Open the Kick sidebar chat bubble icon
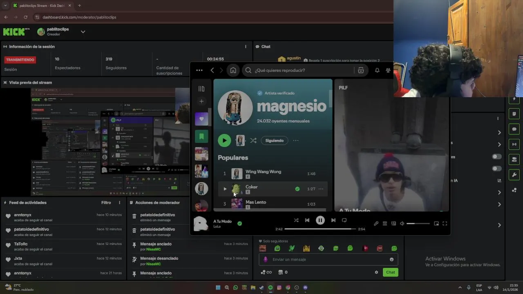Screen dimensions: 523x294 (x=514, y=129)
